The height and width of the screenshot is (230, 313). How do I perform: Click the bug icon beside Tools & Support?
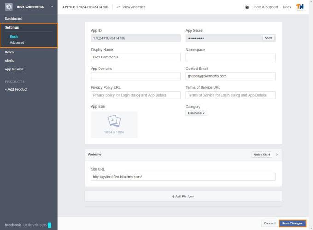tap(247, 7)
